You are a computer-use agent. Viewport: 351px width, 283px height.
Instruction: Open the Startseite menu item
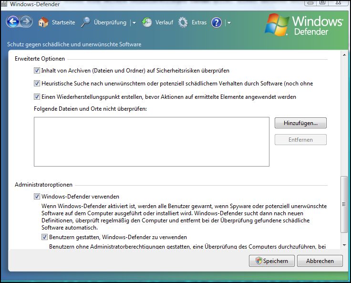point(63,22)
